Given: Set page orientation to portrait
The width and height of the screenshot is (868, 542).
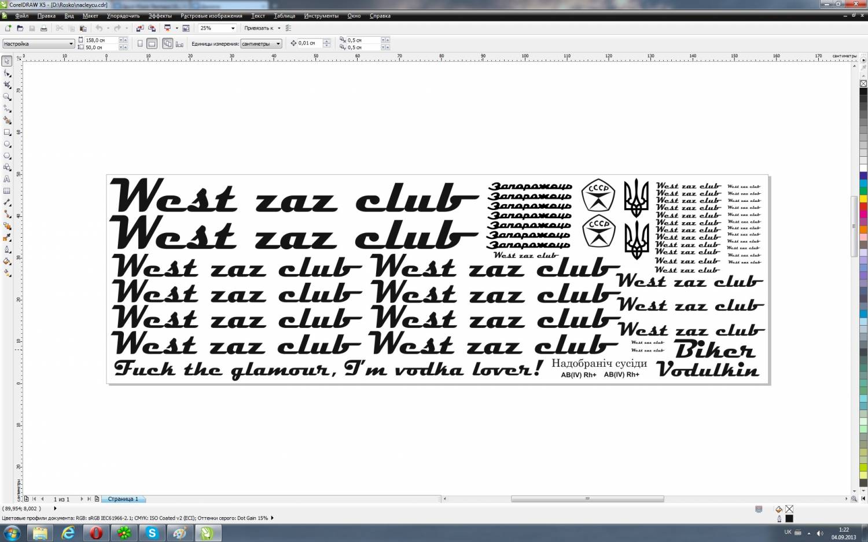Looking at the screenshot, I should tap(139, 43).
